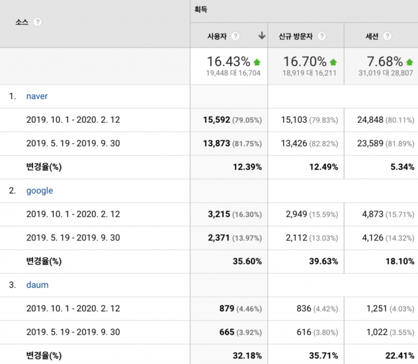418x364 pixels.
Task: Select daum sessions value 1,251
Action: tap(377, 309)
